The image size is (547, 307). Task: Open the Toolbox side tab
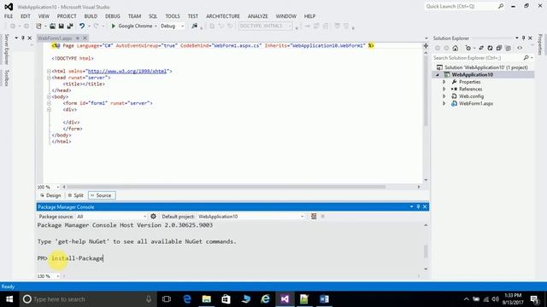6,78
